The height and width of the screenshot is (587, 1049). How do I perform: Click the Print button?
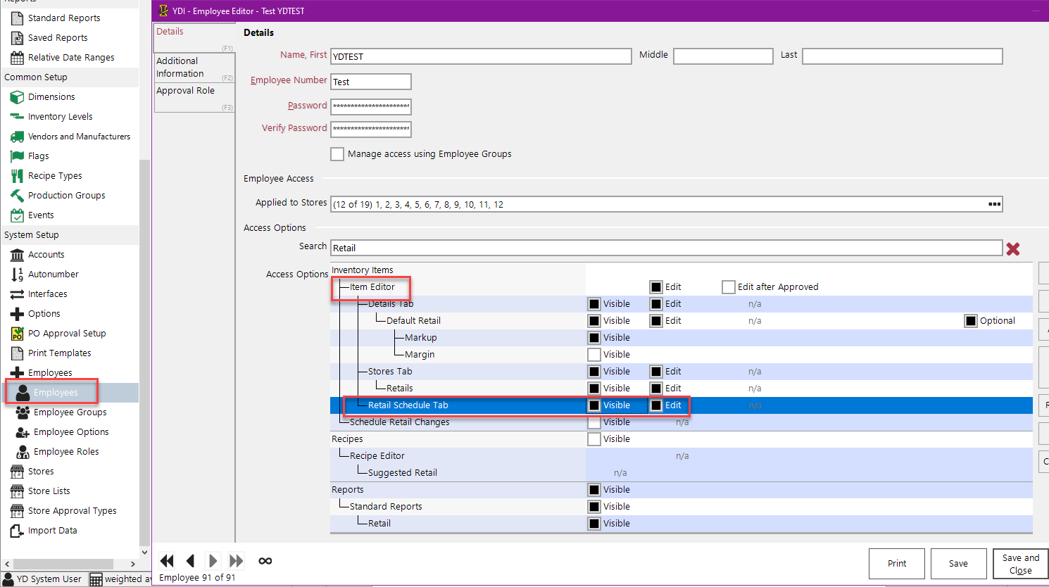pos(897,564)
